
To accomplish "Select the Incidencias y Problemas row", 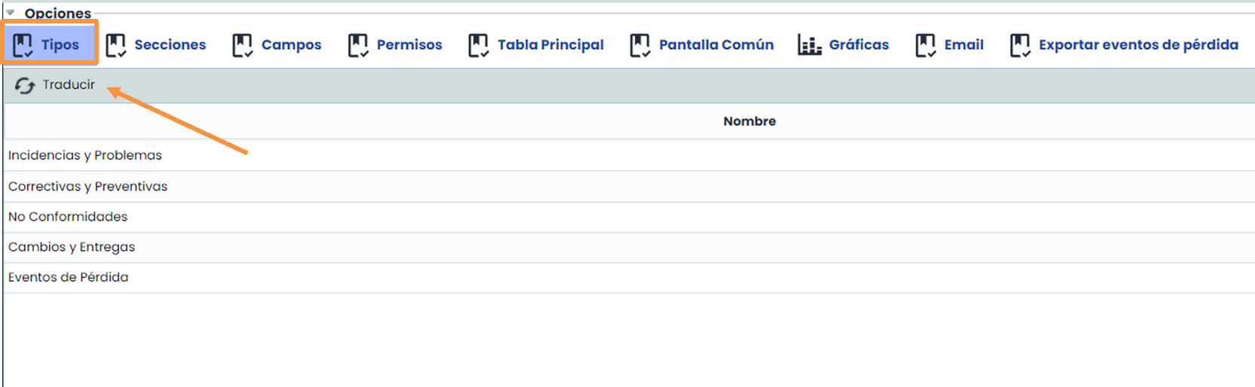I will [x=85, y=155].
